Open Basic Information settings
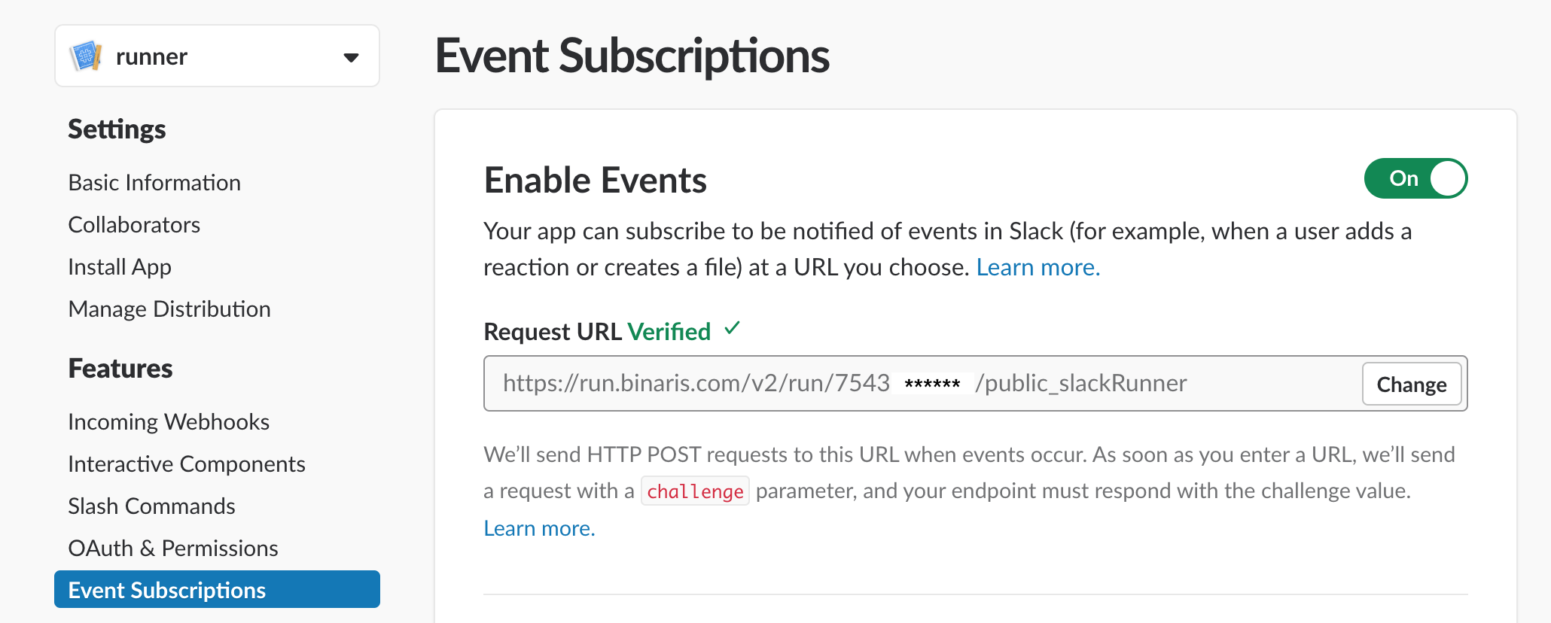 click(x=154, y=183)
